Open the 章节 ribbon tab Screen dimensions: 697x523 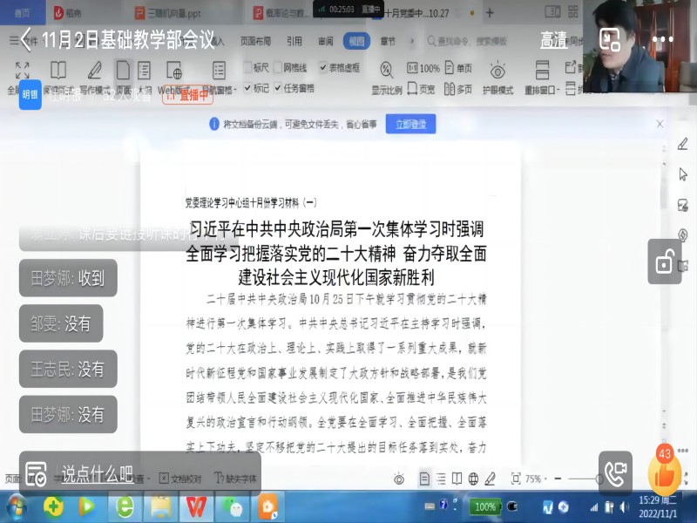(x=388, y=41)
